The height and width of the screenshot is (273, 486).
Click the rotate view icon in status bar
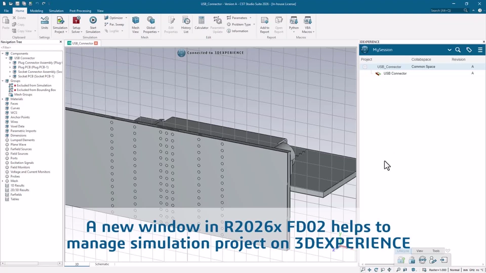pyautogui.click(x=376, y=270)
